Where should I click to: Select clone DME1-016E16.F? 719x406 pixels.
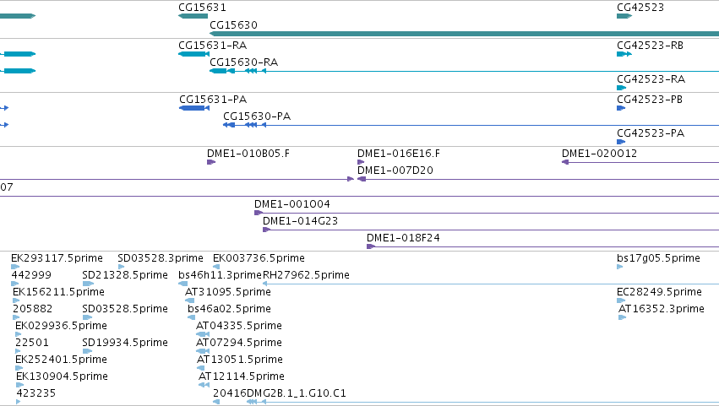(399, 154)
